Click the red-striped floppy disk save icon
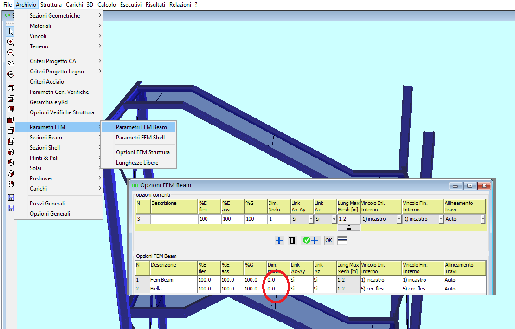 pos(11,208)
